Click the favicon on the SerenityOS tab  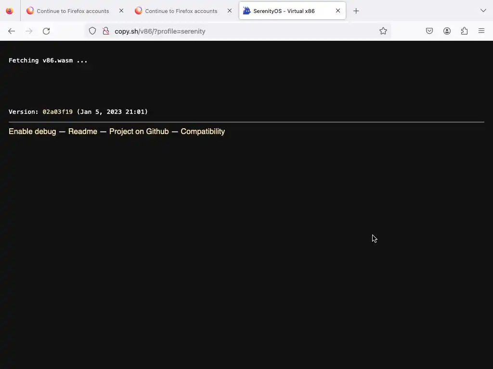[x=247, y=11]
